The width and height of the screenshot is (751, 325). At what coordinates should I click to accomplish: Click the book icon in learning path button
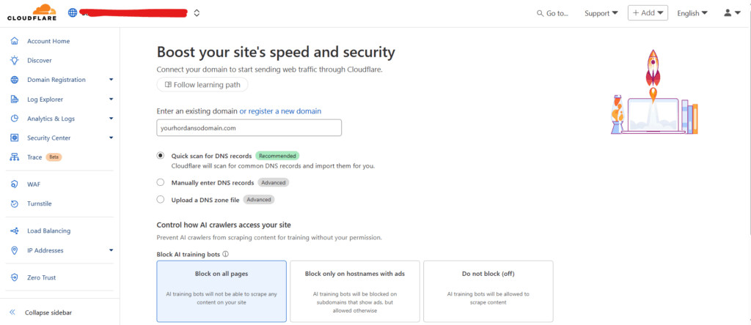(168, 85)
